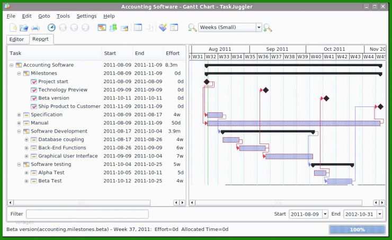Switch to the Editor tab

(x=16, y=40)
